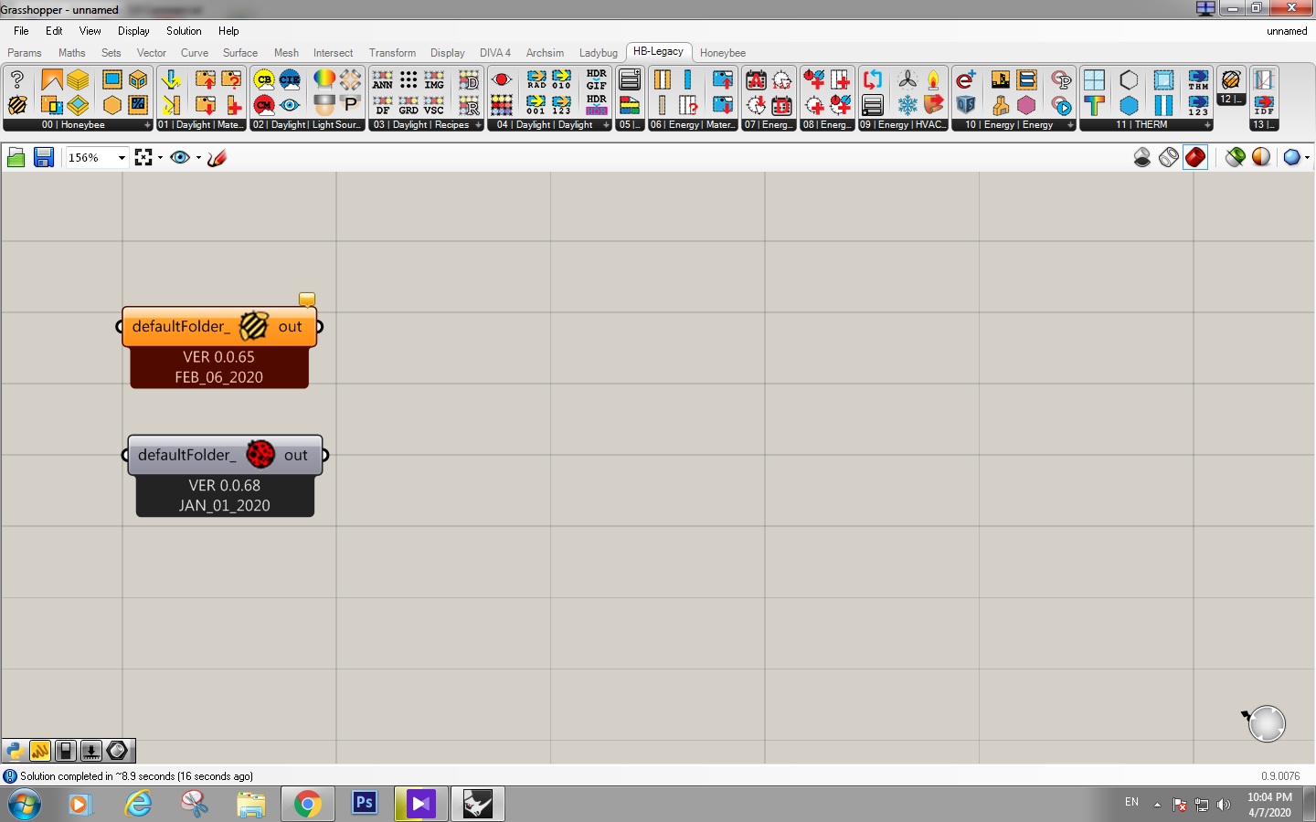Select the question mark help component
This screenshot has width=1316, height=822.
point(17,79)
